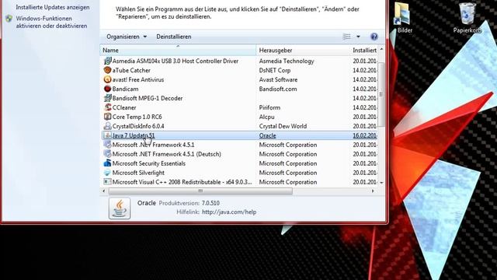Click the Produktversion 7.0.510 value
Viewport: 497px width, 280px height.
click(x=210, y=203)
